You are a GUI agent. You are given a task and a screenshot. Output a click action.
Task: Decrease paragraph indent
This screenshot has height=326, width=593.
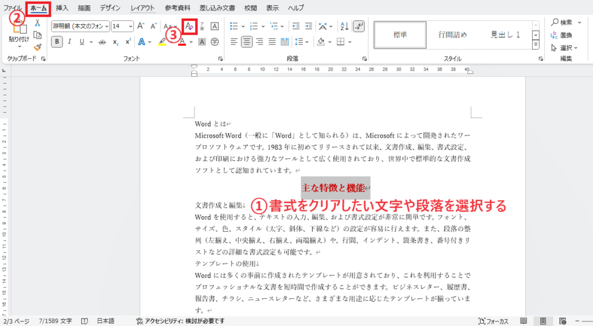point(296,26)
